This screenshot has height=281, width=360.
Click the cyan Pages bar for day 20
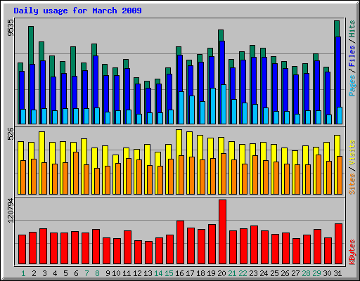[x=224, y=104]
